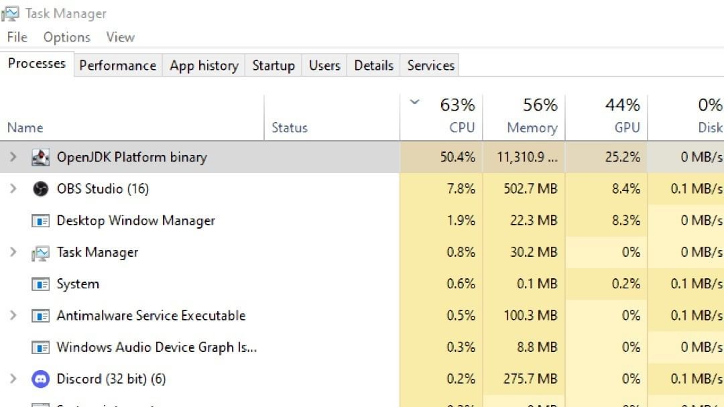This screenshot has height=407, width=724.
Task: Expand the Discord (32 bit) process group
Action: tap(13, 380)
